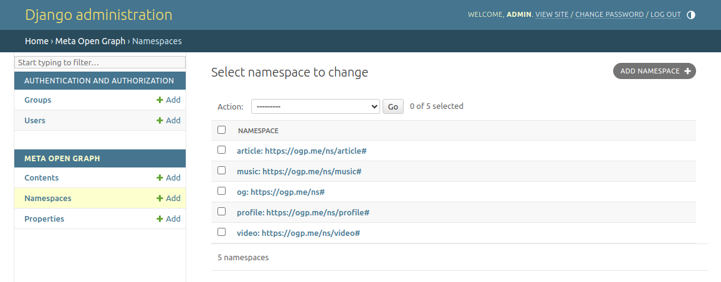Click the '5 namespaces' count text
The width and height of the screenshot is (721, 282).
coord(243,258)
